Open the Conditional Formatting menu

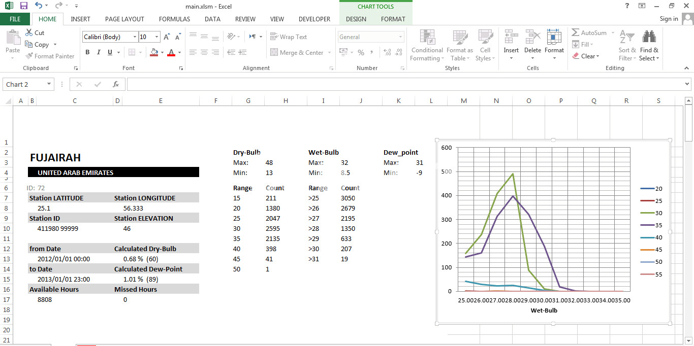[x=427, y=46]
